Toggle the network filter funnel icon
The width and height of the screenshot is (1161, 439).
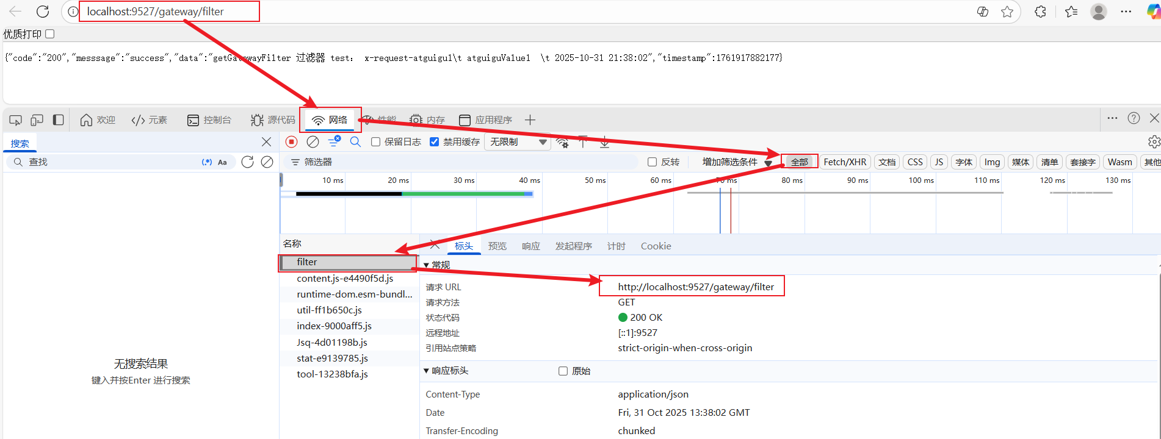pyautogui.click(x=334, y=141)
